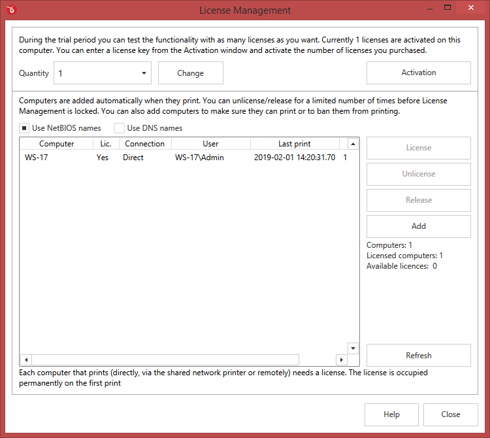
Task: Sort by the Lic. column header
Action: [x=106, y=144]
